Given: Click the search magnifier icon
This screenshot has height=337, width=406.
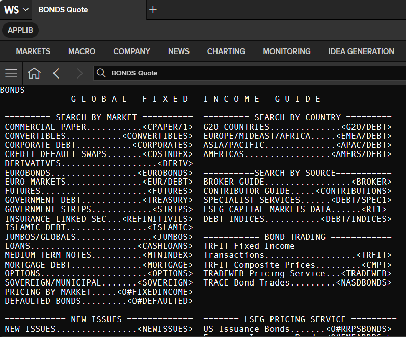Looking at the screenshot, I should click(101, 73).
